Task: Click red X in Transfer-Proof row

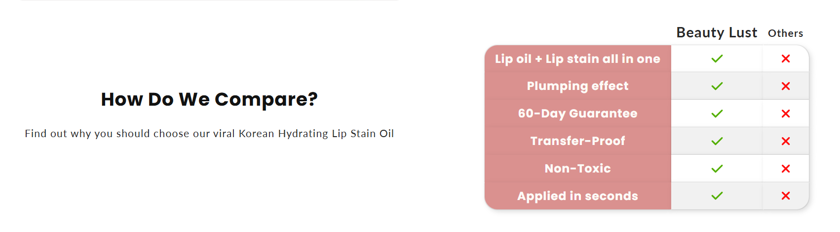Action: tap(786, 142)
